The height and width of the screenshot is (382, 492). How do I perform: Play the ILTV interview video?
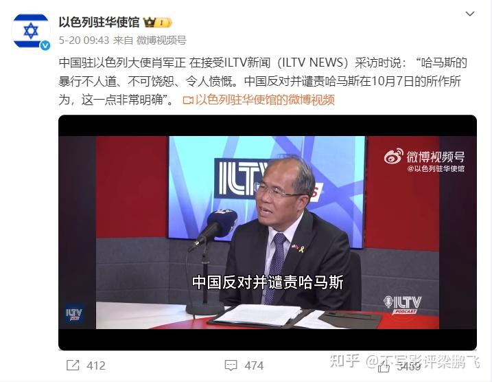[268, 232]
